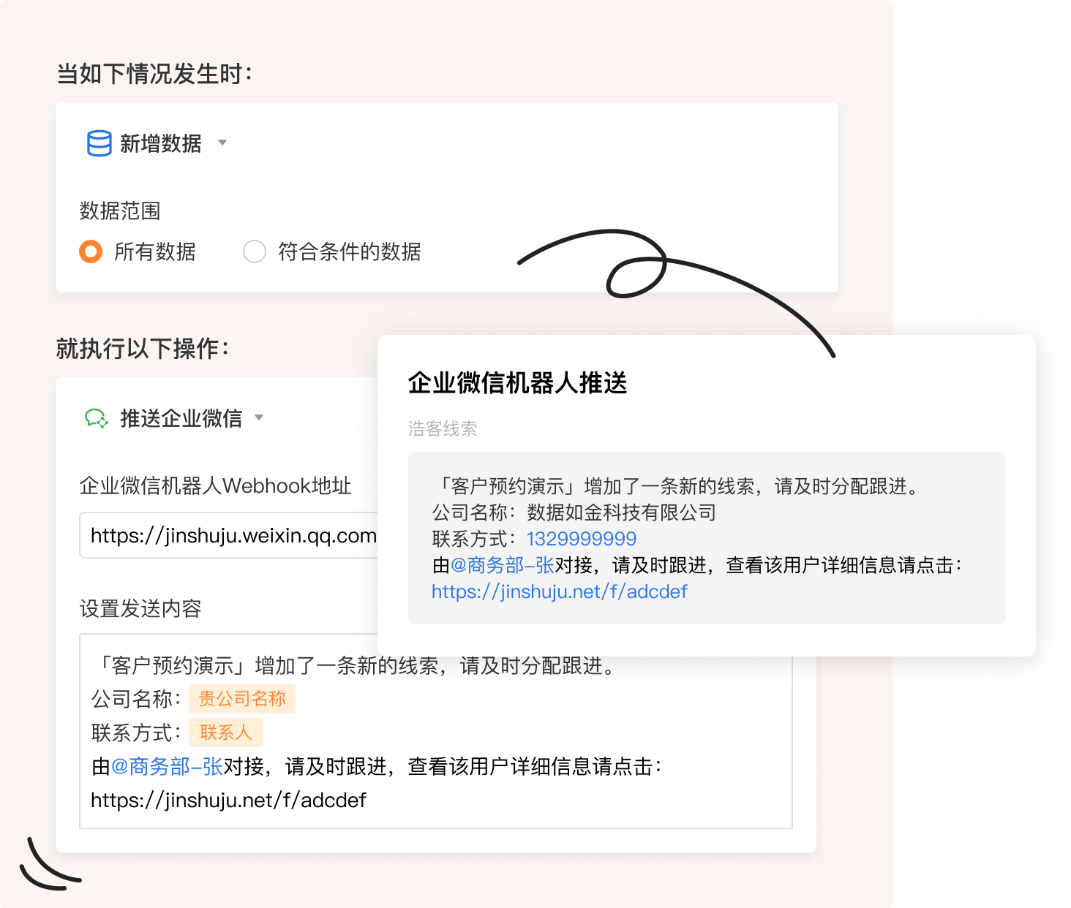Click @商务部-张 mention in the preview message

tap(503, 565)
